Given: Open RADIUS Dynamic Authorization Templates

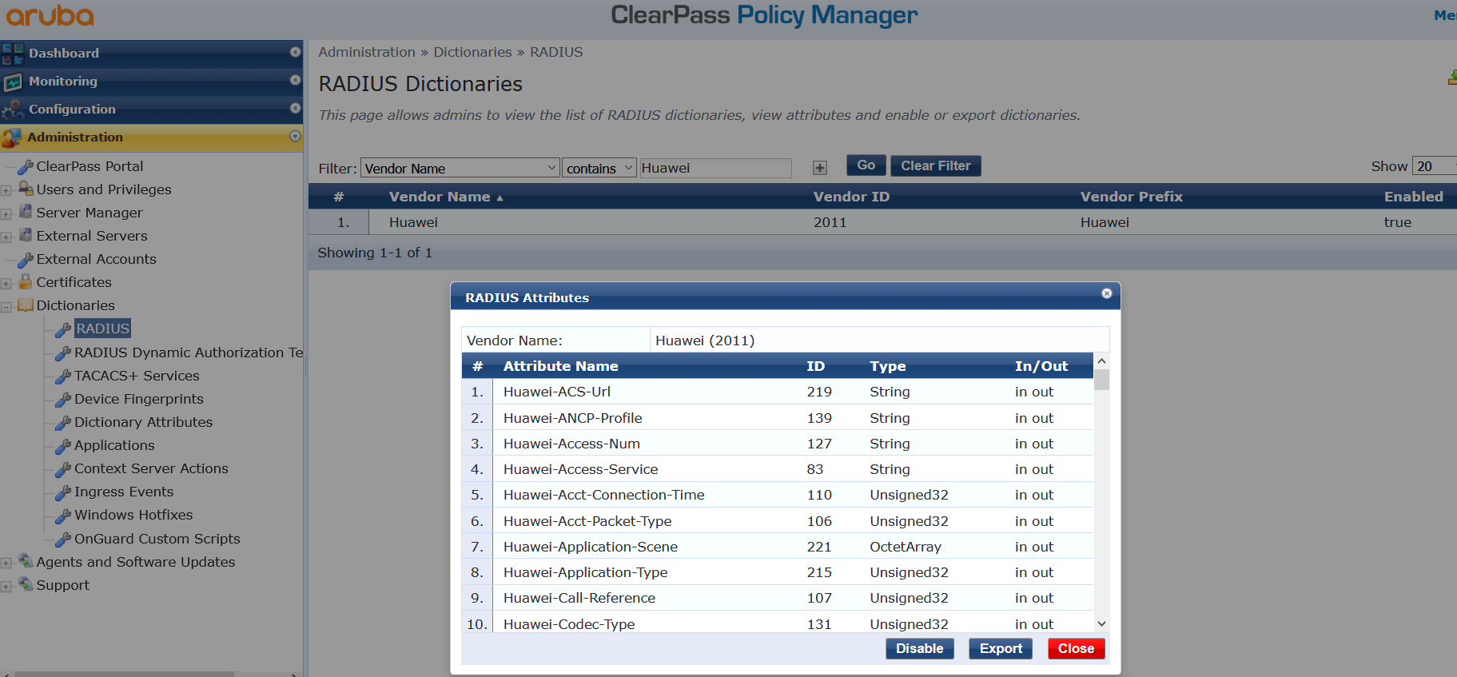Looking at the screenshot, I should click(189, 352).
